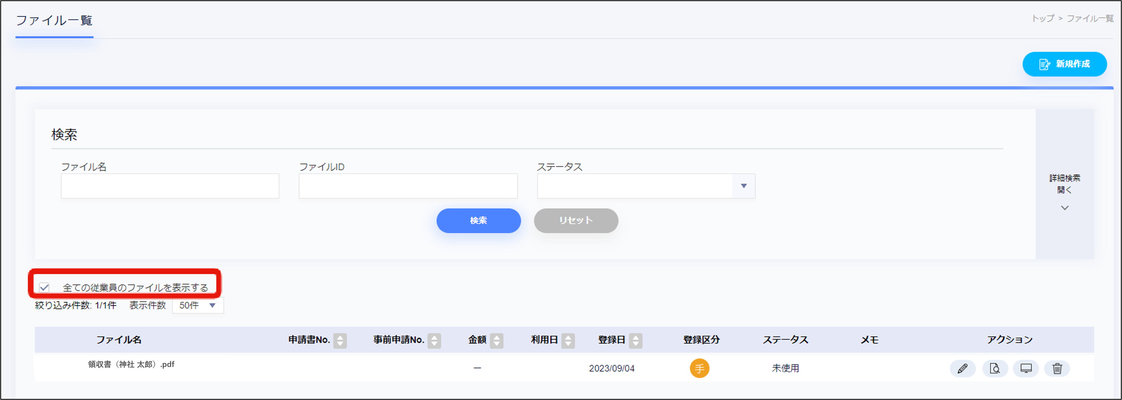Click the リセット button
The height and width of the screenshot is (400, 1122).
(576, 220)
